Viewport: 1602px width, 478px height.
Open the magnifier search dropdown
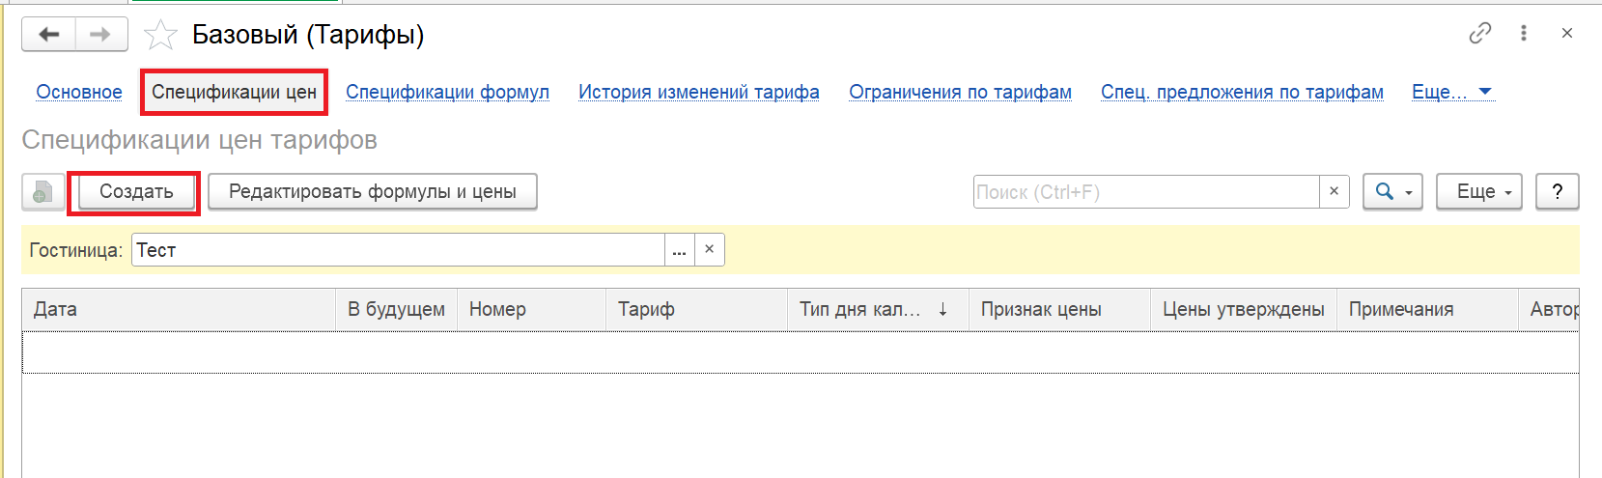1392,192
